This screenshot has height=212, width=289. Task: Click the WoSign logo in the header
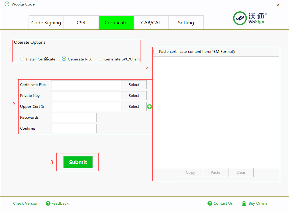[250, 18]
